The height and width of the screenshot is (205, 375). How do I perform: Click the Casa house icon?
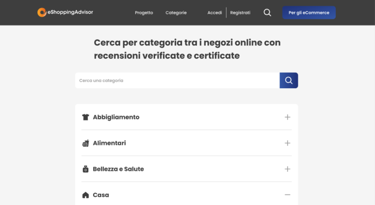point(85,195)
